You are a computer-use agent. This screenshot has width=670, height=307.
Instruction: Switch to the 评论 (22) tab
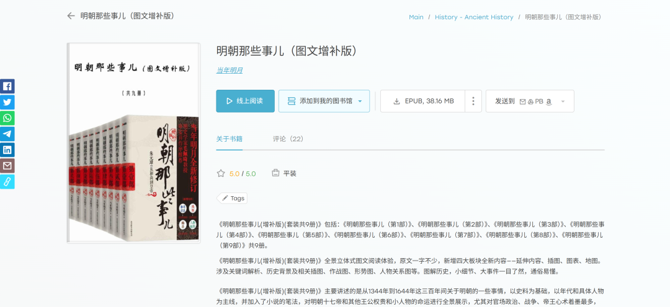click(288, 139)
